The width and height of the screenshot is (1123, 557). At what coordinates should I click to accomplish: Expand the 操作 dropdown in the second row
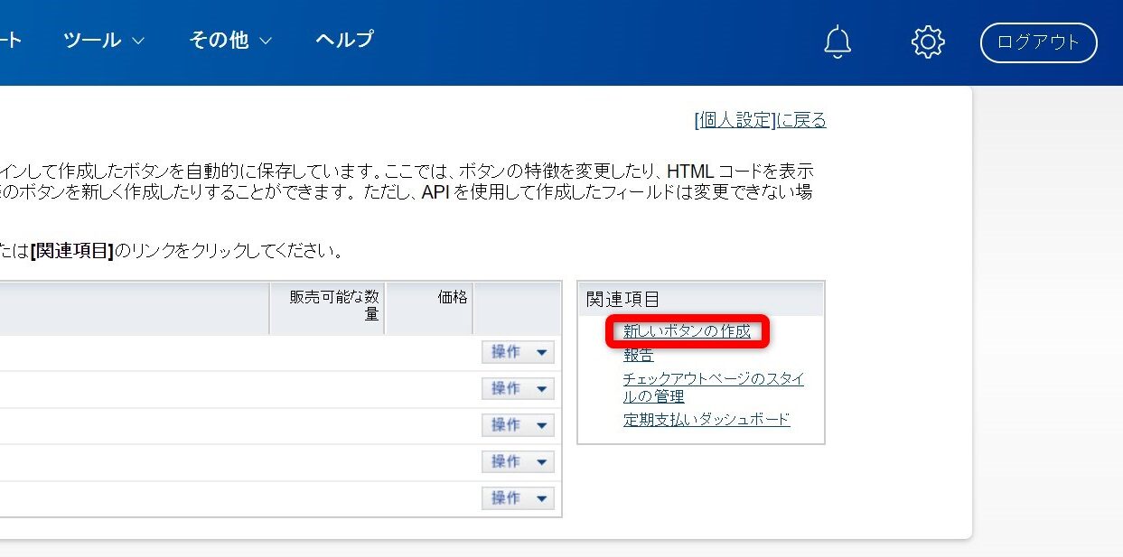tap(518, 388)
